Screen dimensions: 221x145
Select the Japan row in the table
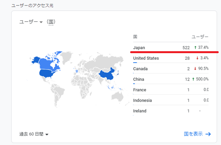(171, 47)
